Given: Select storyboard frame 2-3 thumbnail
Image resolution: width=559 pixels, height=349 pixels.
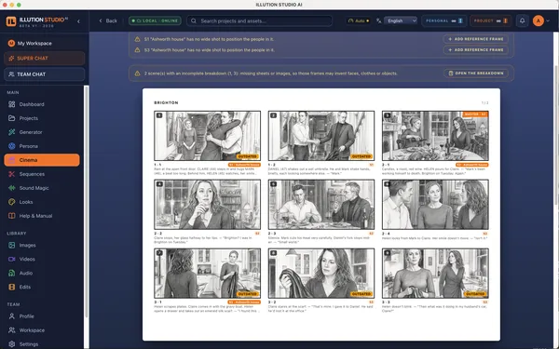Looking at the screenshot, I should pyautogui.click(x=321, y=205).
